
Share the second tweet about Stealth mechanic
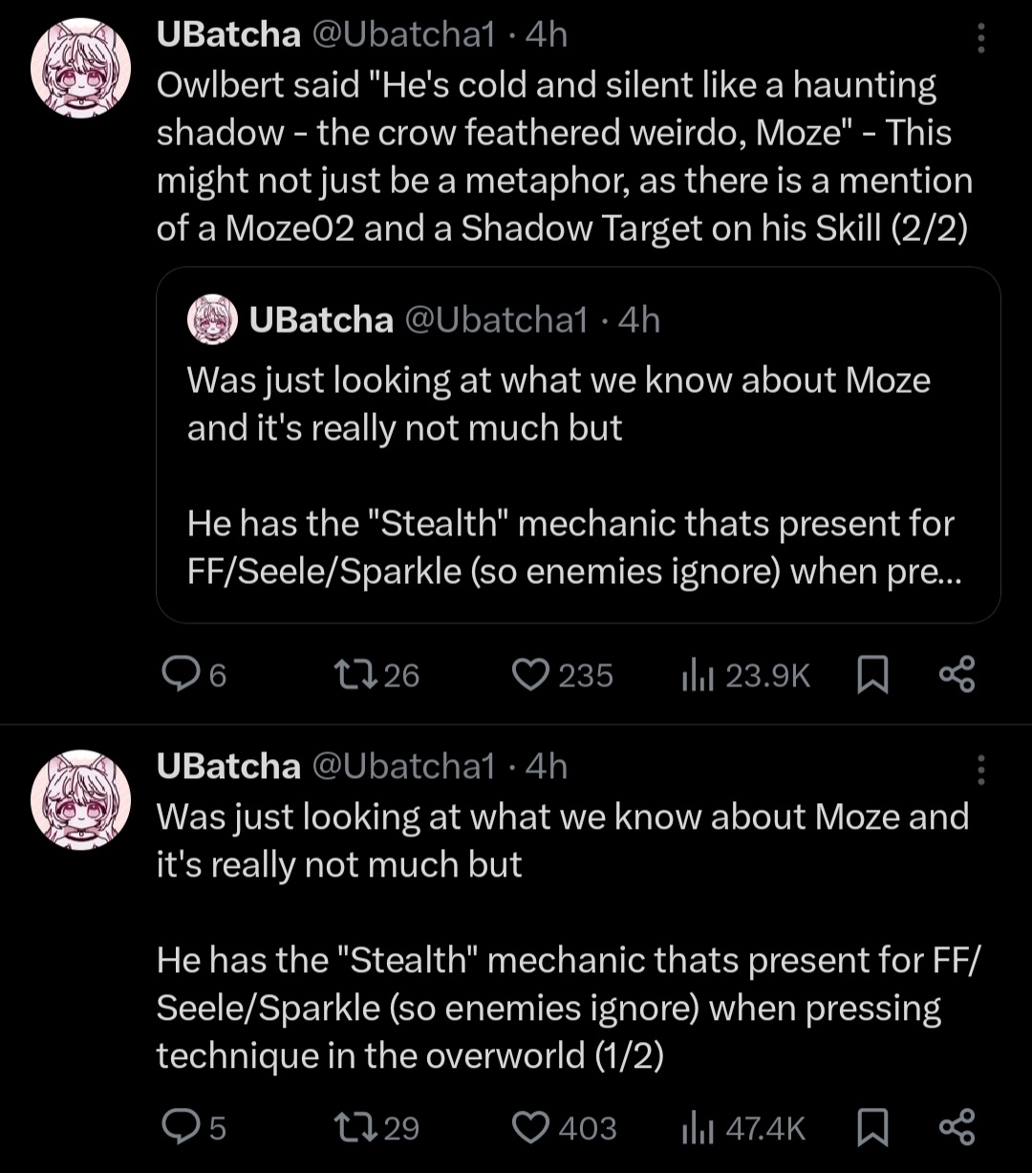[x=957, y=1127]
